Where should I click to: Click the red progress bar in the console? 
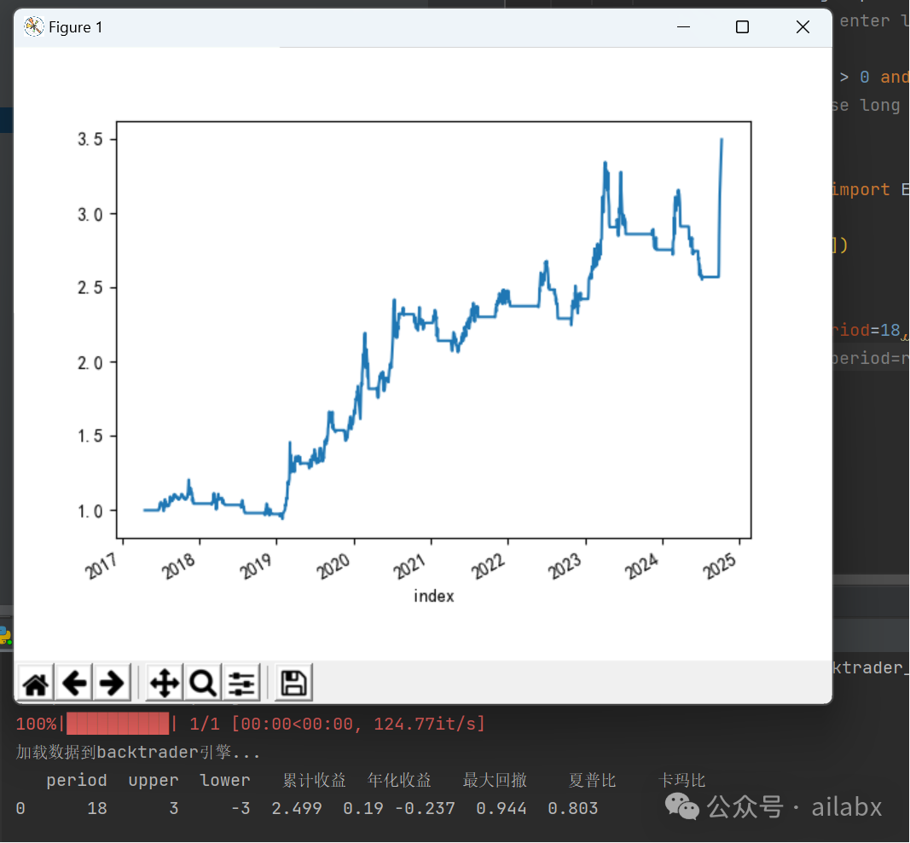click(x=118, y=724)
